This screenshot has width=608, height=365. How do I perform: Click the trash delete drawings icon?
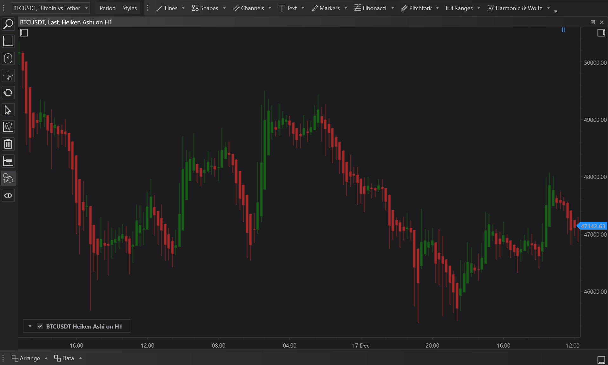coord(8,144)
